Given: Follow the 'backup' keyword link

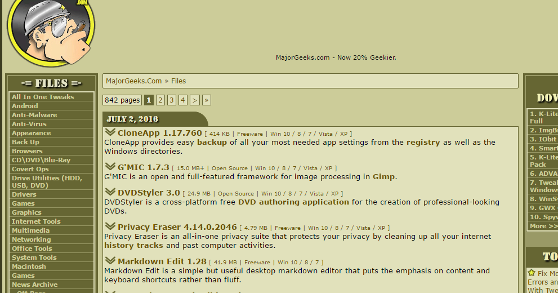Looking at the screenshot, I should point(212,143).
